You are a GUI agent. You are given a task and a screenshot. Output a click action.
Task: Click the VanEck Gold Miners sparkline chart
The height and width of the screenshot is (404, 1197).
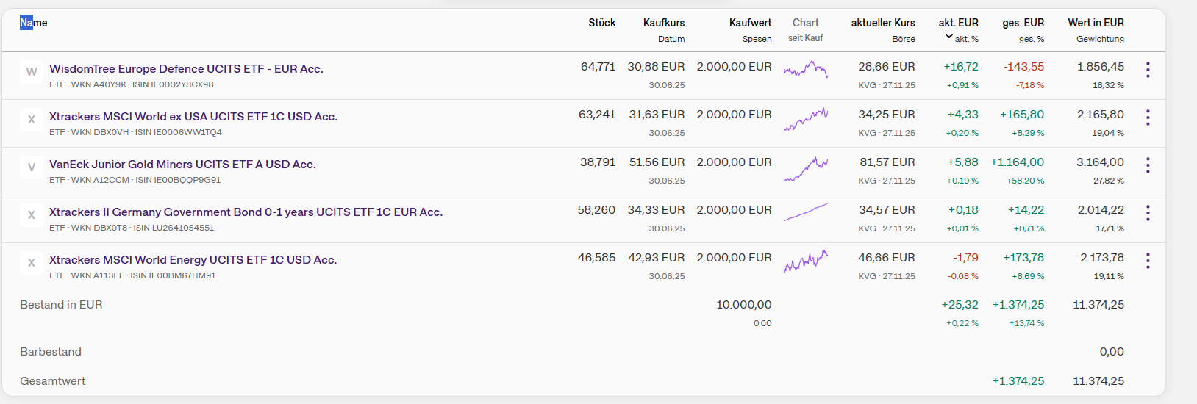(x=806, y=169)
